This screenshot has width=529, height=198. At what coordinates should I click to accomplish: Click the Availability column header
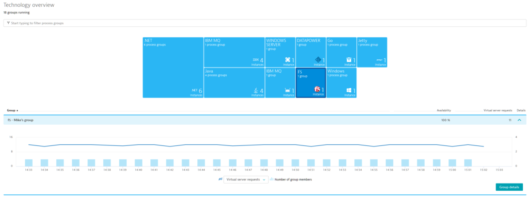pyautogui.click(x=444, y=110)
